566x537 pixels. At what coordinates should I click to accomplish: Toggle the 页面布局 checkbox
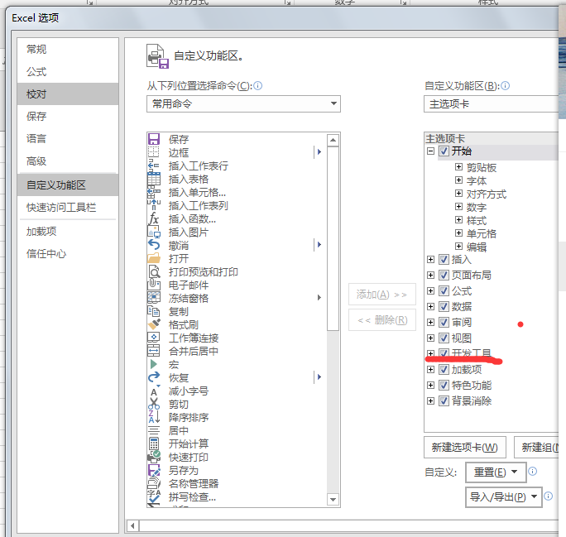(444, 275)
